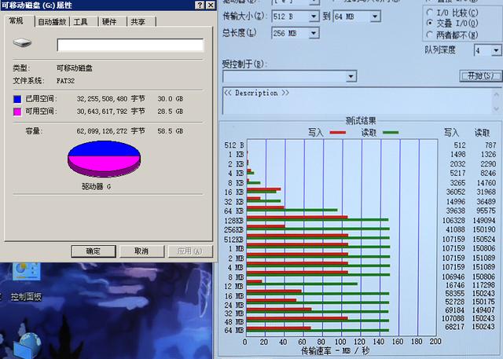Click the 确定 button
503x359 pixels.
(x=92, y=251)
